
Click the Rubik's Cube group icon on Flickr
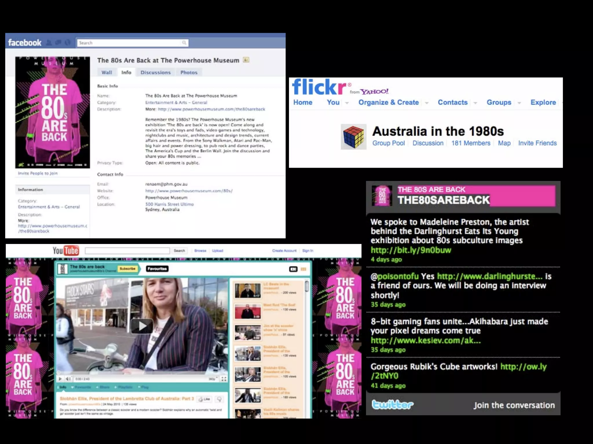pyautogui.click(x=354, y=137)
